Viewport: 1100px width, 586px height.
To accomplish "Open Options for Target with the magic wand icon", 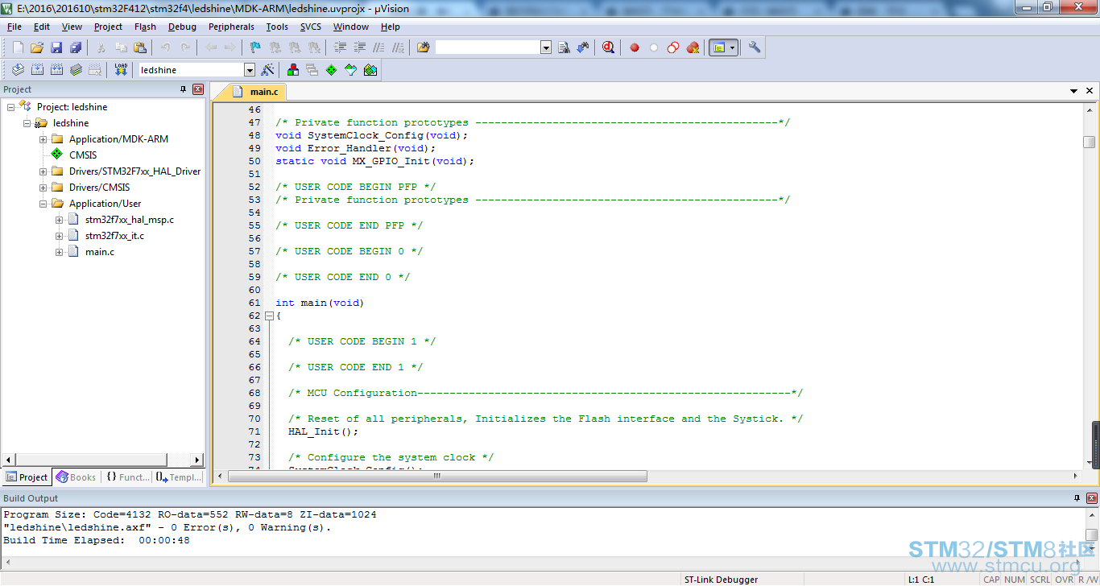I will [267, 70].
